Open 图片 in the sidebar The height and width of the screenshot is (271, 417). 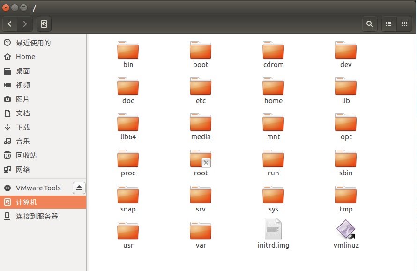coord(43,99)
